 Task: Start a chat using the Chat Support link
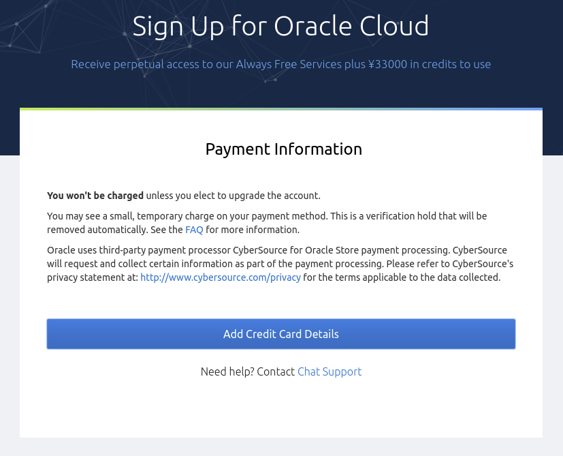click(329, 371)
